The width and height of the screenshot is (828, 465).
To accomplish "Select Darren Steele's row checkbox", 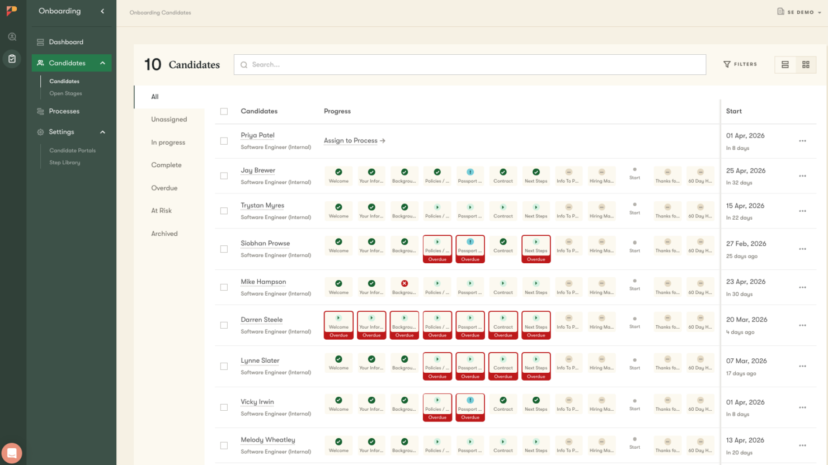I will point(224,325).
